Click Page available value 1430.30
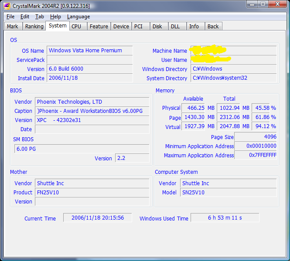290x261 pixels. tap(193, 117)
